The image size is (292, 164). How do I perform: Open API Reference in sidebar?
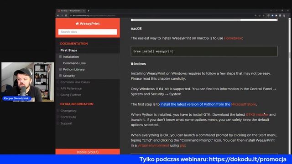(71, 88)
